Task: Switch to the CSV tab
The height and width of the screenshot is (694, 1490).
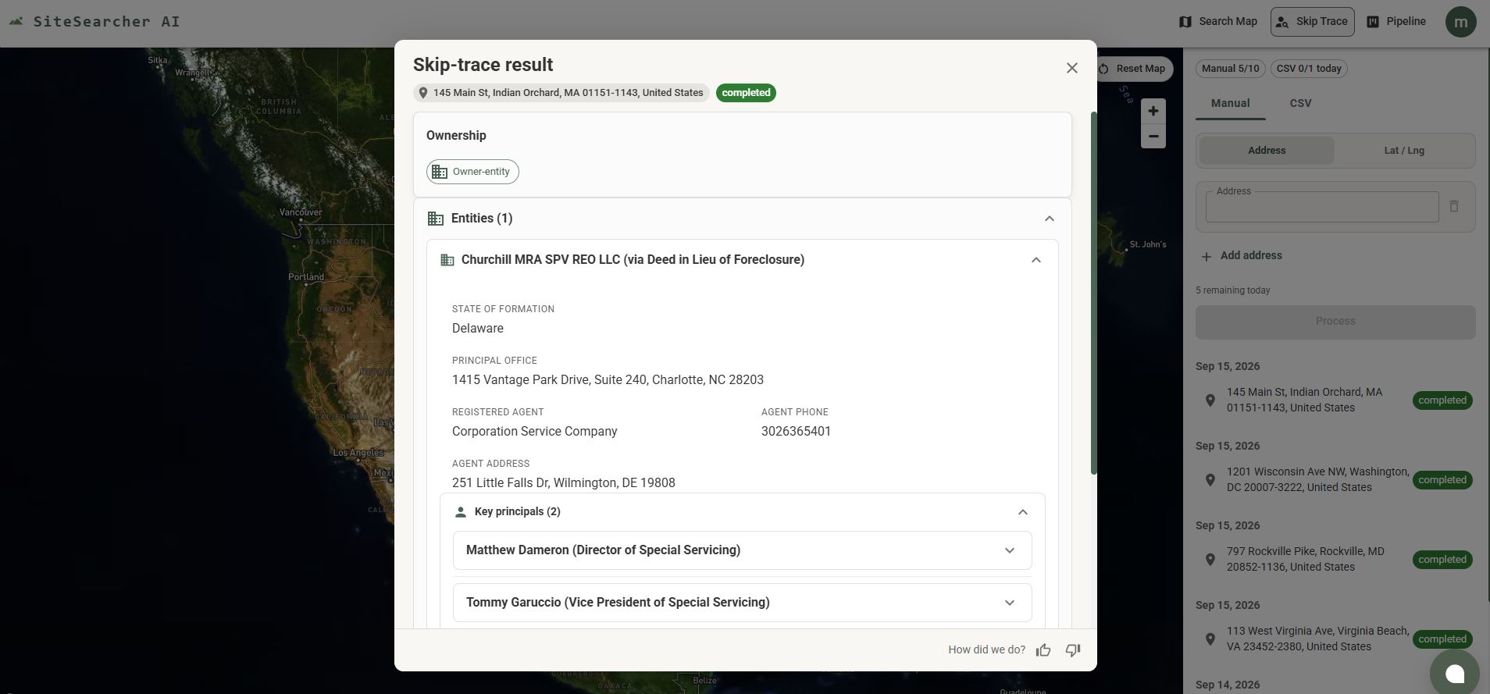Action: 1300,103
